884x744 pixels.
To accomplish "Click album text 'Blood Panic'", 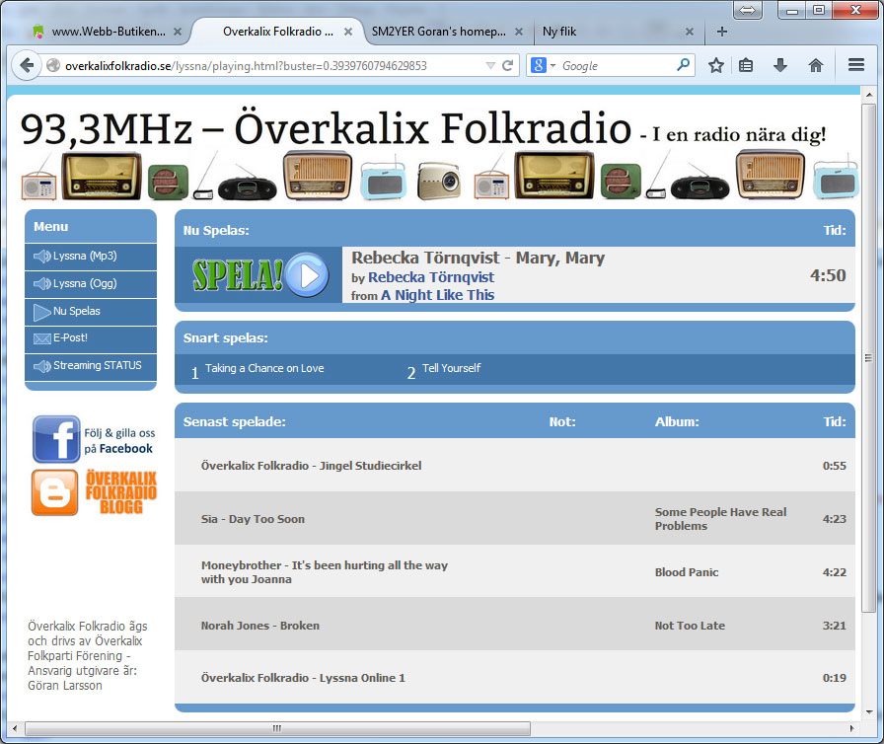I will pyautogui.click(x=687, y=572).
